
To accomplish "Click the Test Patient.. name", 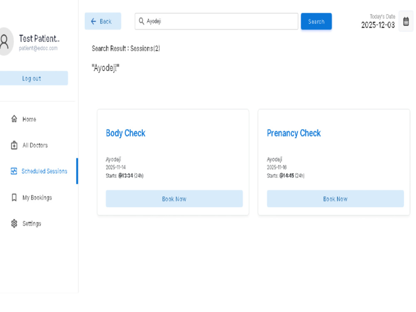I will [39, 39].
